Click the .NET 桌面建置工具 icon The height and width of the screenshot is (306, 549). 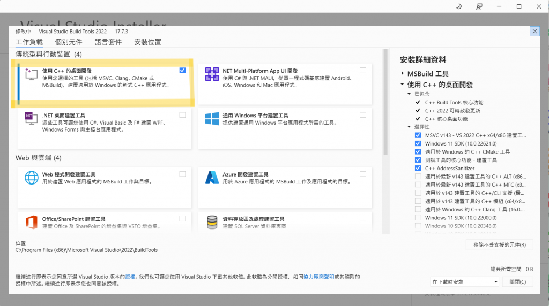pos(31,118)
